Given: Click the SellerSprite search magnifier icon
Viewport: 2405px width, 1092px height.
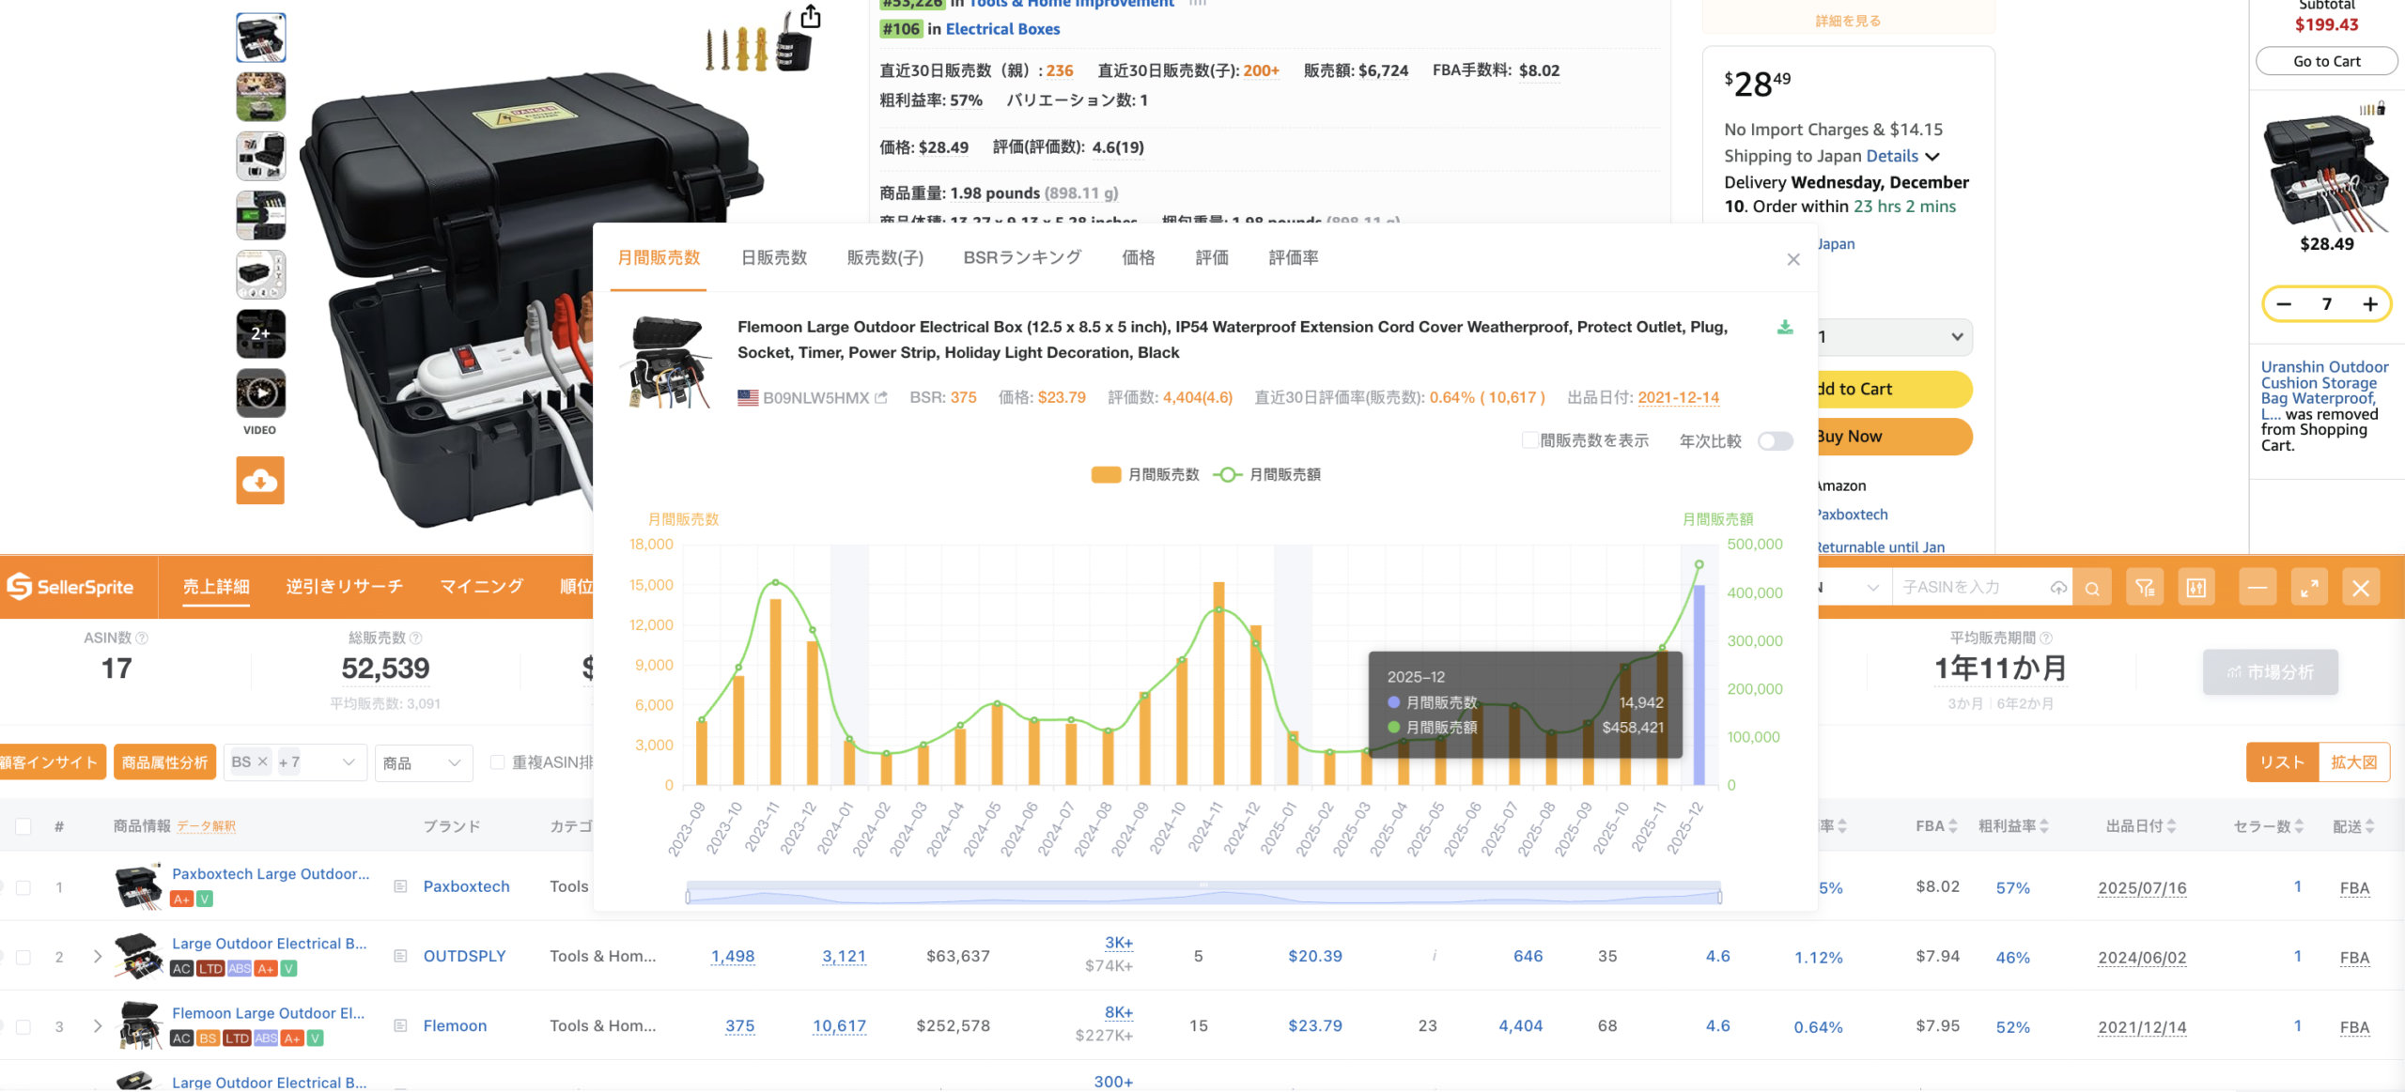Looking at the screenshot, I should pos(2092,589).
